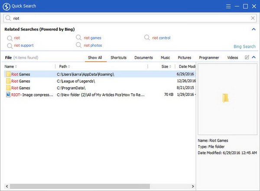The width and height of the screenshot is (260, 191).
Task: Click magnifier icon beside riot games suggestion
Action: (x=78, y=38)
